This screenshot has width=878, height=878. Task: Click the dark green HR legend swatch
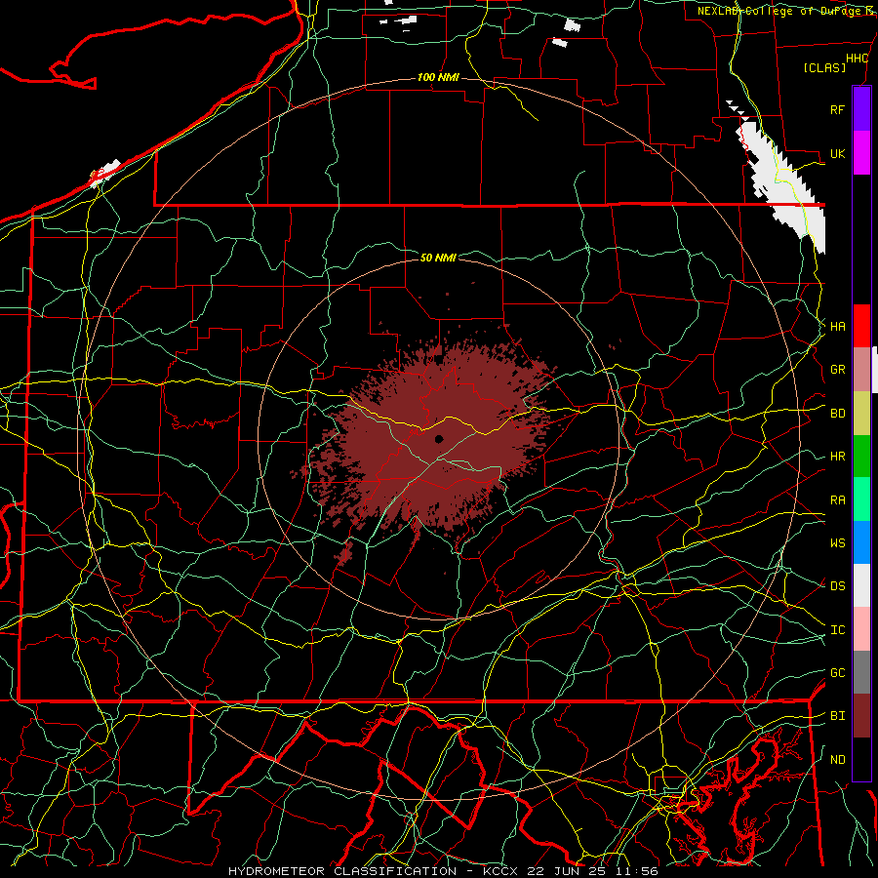click(861, 457)
